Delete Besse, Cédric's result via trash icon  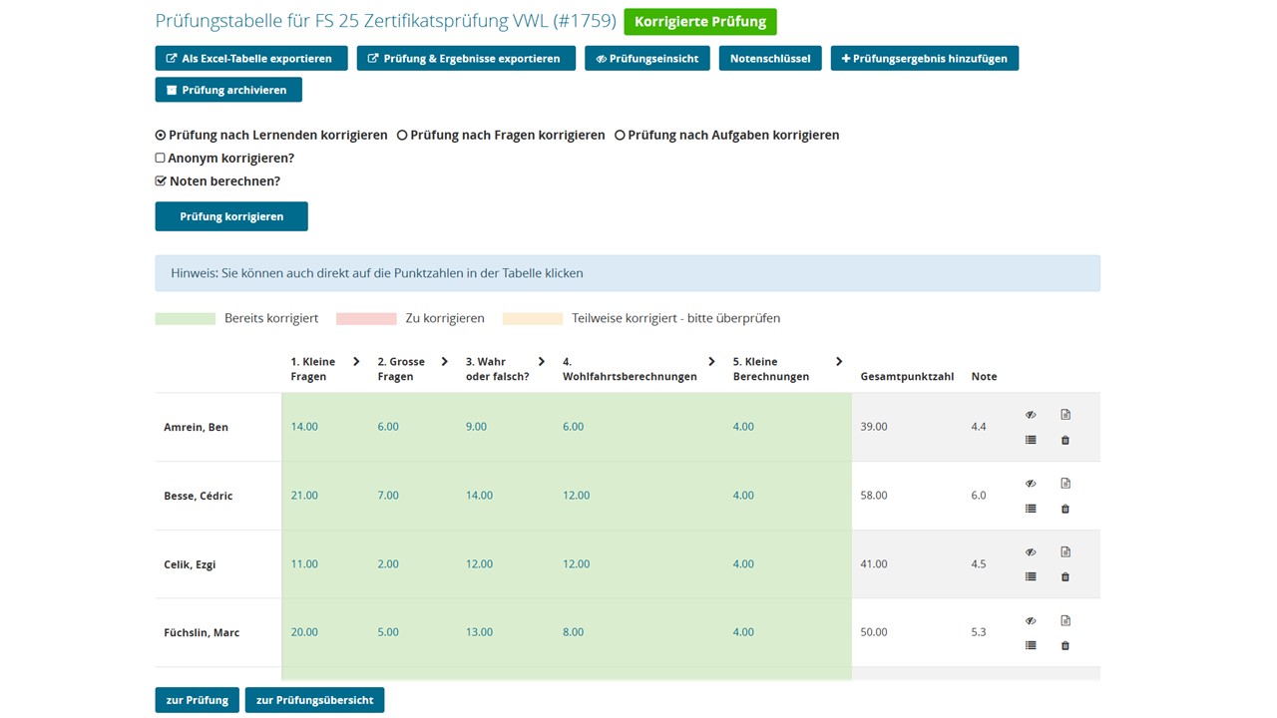(1065, 509)
